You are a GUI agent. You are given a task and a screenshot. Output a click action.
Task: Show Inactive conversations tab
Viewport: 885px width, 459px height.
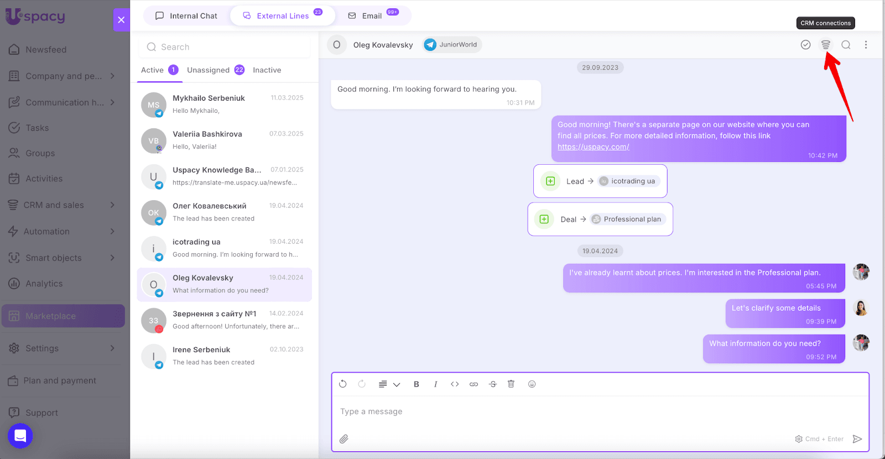click(267, 70)
